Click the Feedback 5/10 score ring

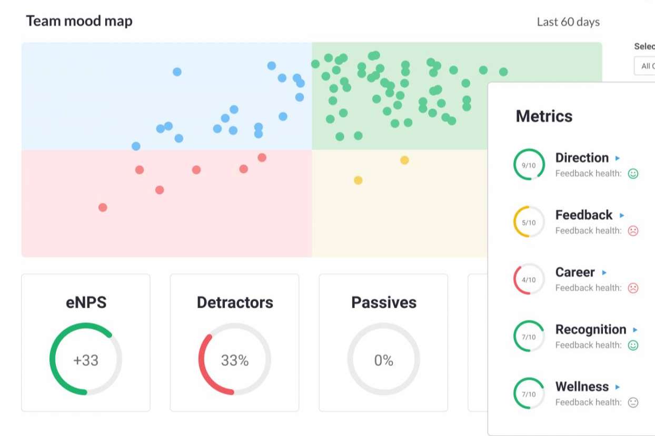[529, 222]
